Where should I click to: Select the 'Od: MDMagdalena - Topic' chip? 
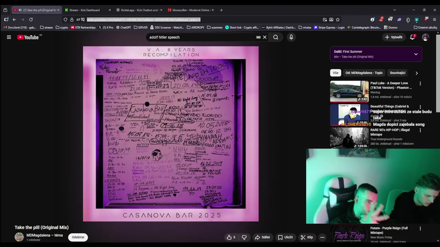point(364,73)
